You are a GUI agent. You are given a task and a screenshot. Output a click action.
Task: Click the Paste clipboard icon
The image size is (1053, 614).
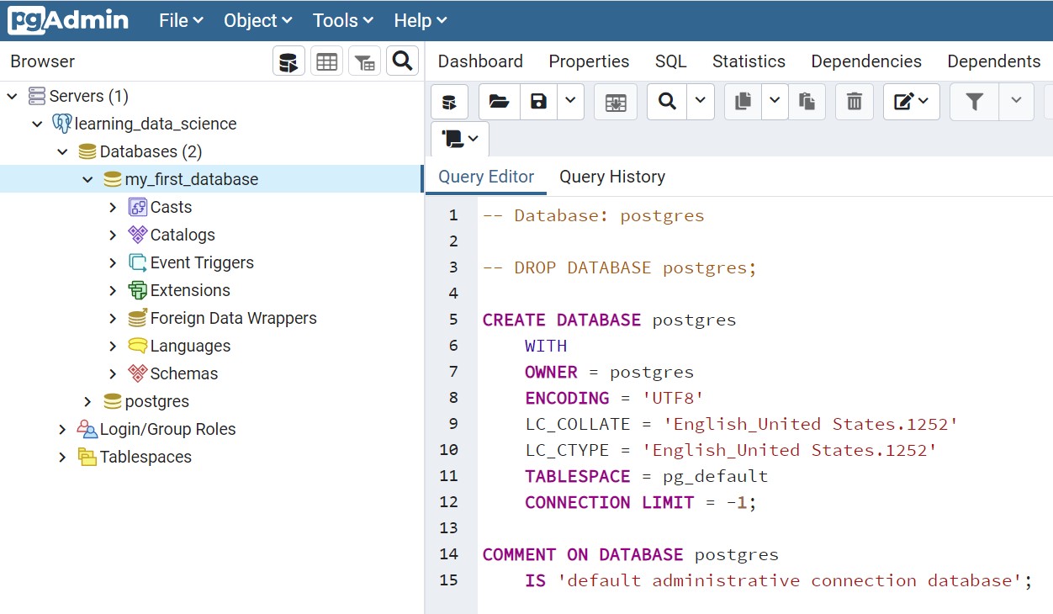(807, 102)
